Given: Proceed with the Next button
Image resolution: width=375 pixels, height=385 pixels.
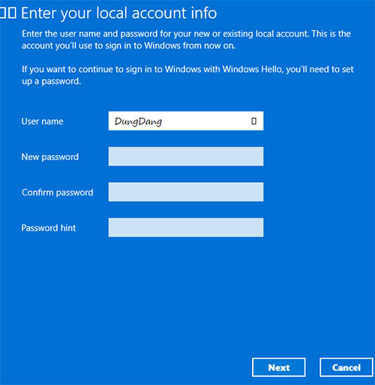Looking at the screenshot, I should click(x=279, y=367).
